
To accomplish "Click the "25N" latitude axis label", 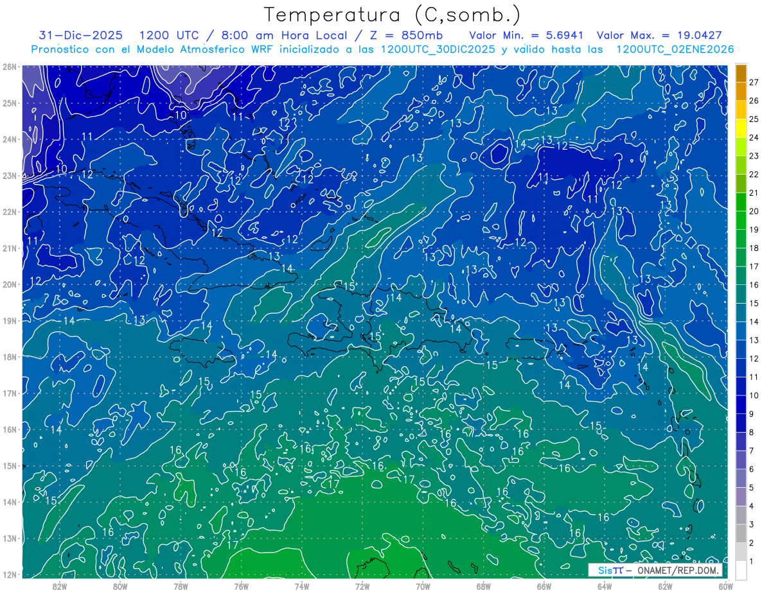I will pyautogui.click(x=10, y=103).
